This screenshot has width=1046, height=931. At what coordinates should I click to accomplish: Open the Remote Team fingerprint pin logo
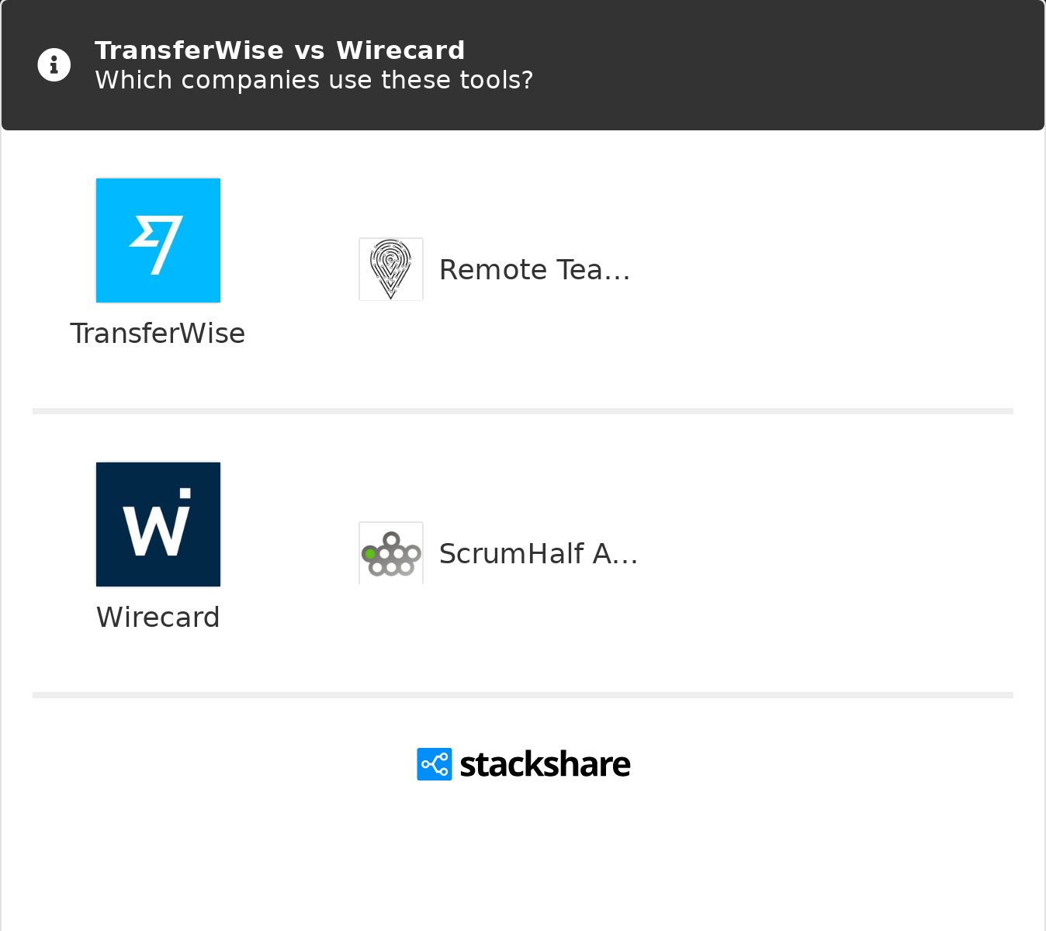pyautogui.click(x=391, y=269)
